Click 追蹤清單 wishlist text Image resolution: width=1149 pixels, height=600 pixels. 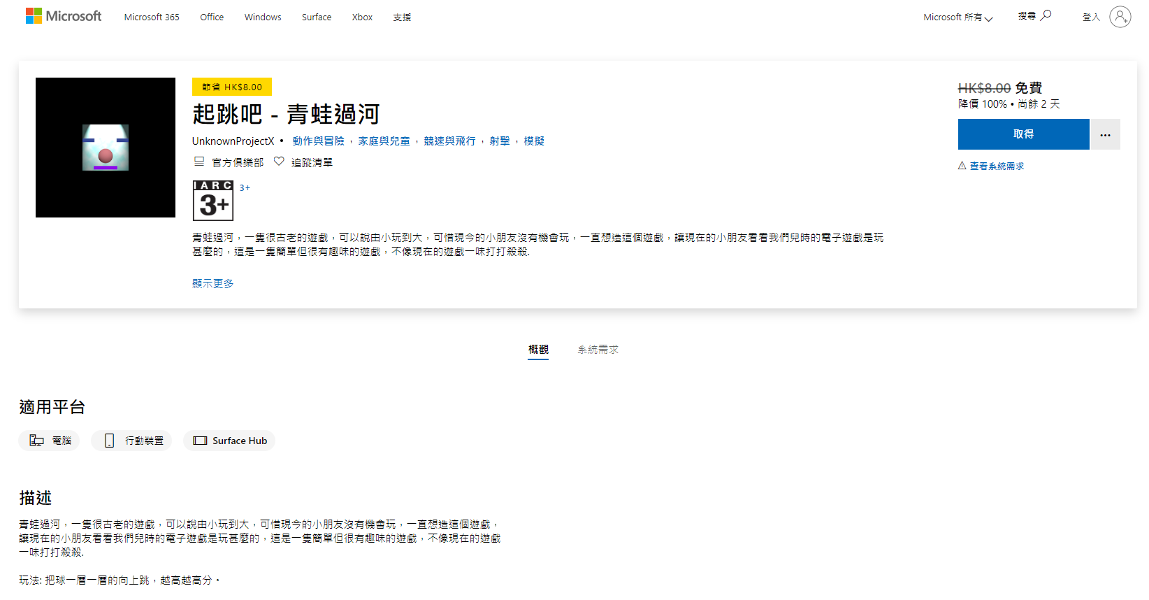pyautogui.click(x=312, y=162)
